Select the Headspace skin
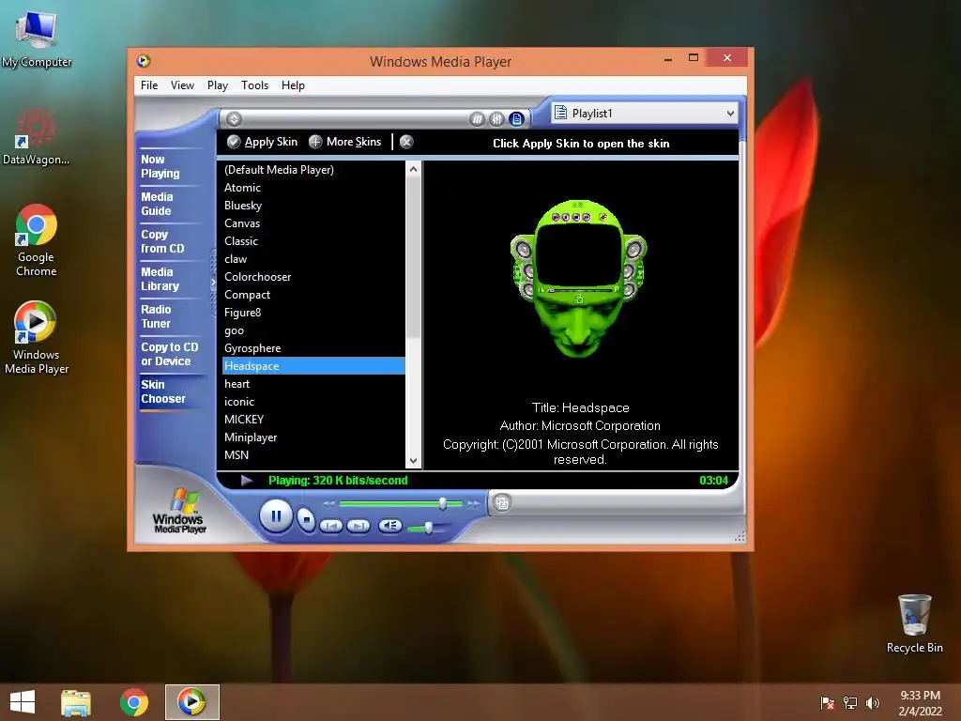This screenshot has height=721, width=961. 313,365
